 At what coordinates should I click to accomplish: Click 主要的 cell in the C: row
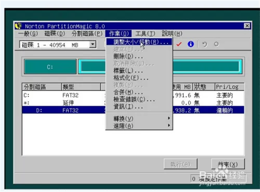point(224,95)
